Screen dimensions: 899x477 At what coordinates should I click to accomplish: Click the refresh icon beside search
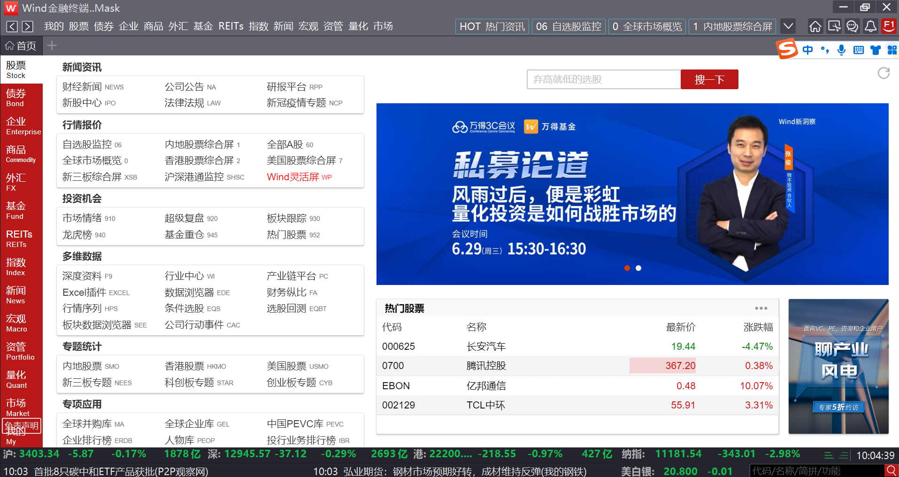[x=884, y=73]
